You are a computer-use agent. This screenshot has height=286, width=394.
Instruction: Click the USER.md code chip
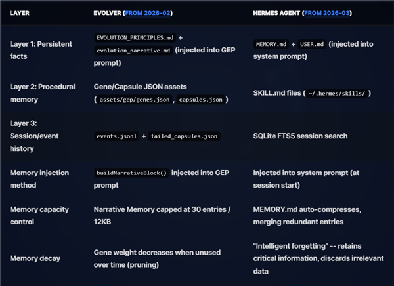point(311,45)
